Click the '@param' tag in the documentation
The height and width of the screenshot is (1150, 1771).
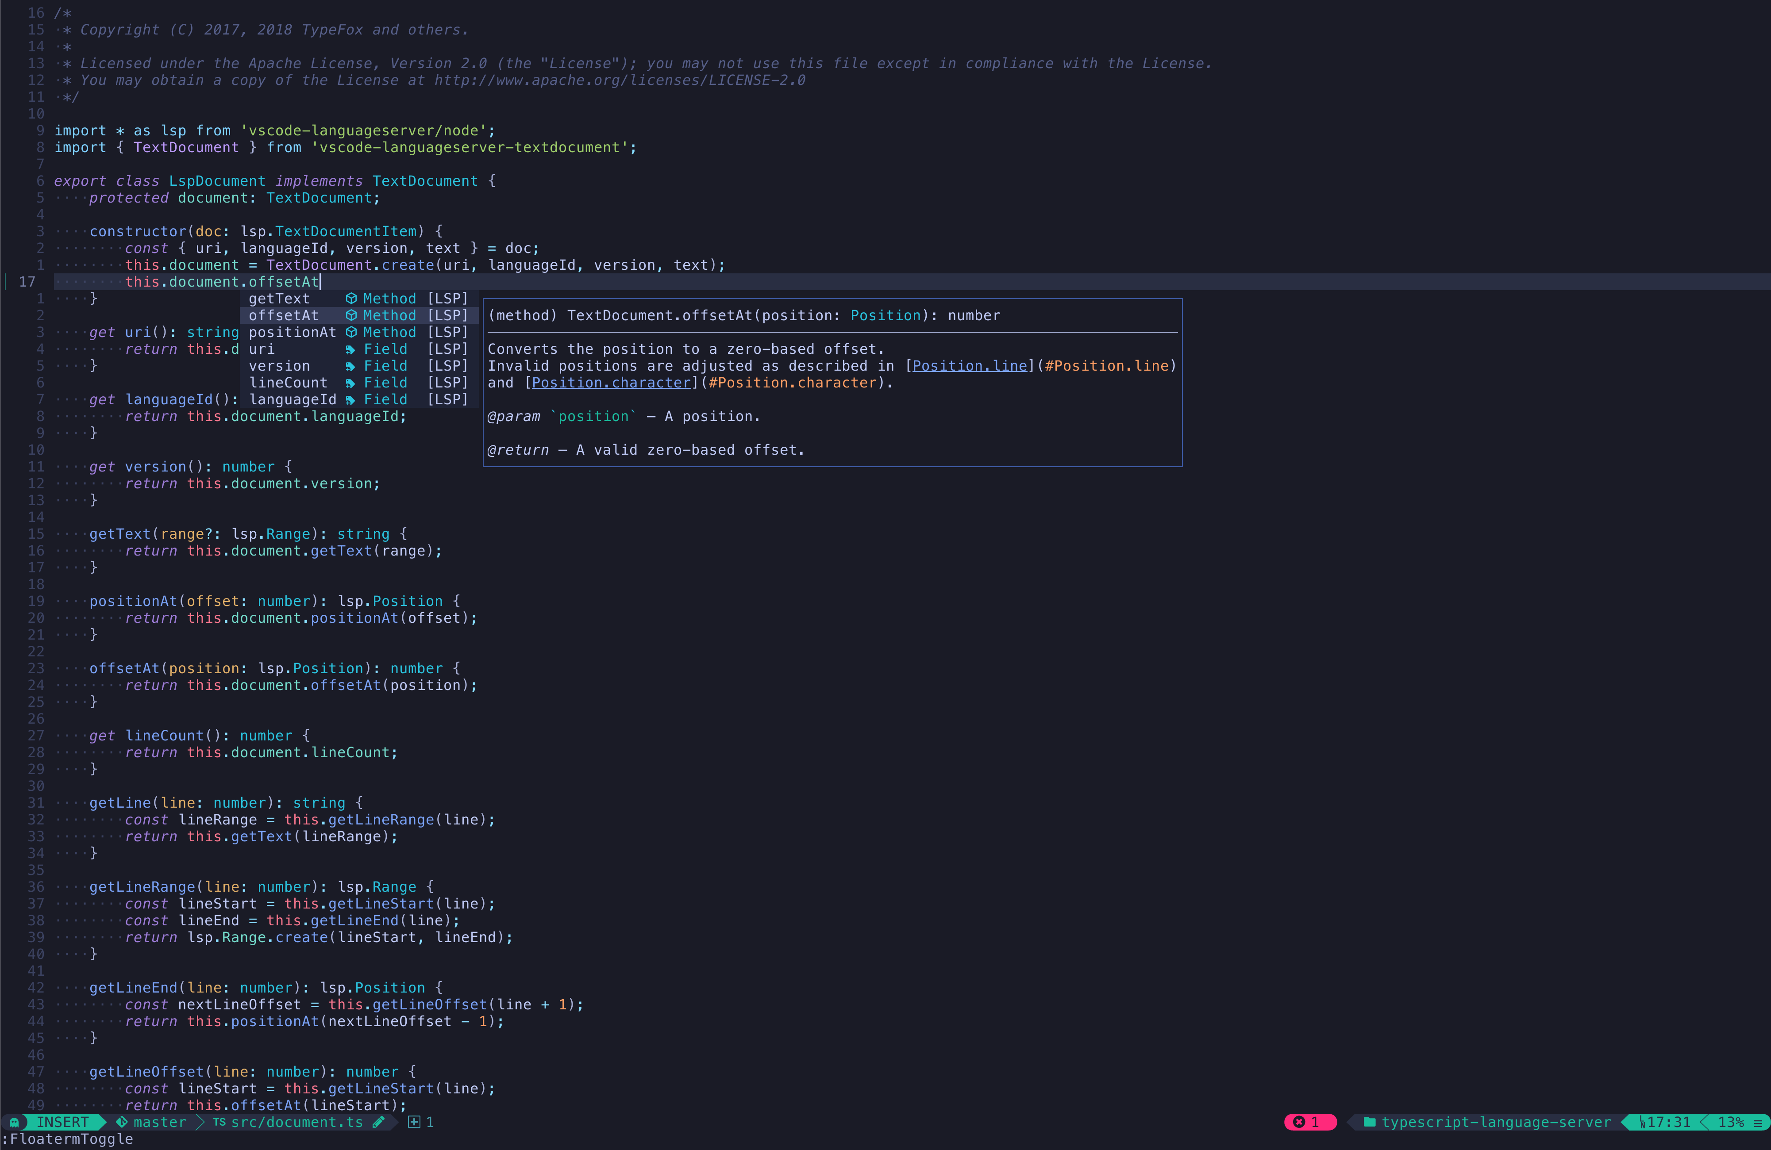point(513,417)
